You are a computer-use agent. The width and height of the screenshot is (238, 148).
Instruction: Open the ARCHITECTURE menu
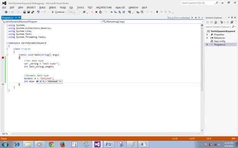pyautogui.click(x=104, y=8)
